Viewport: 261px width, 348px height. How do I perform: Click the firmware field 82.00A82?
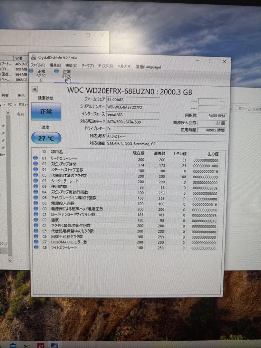point(133,100)
